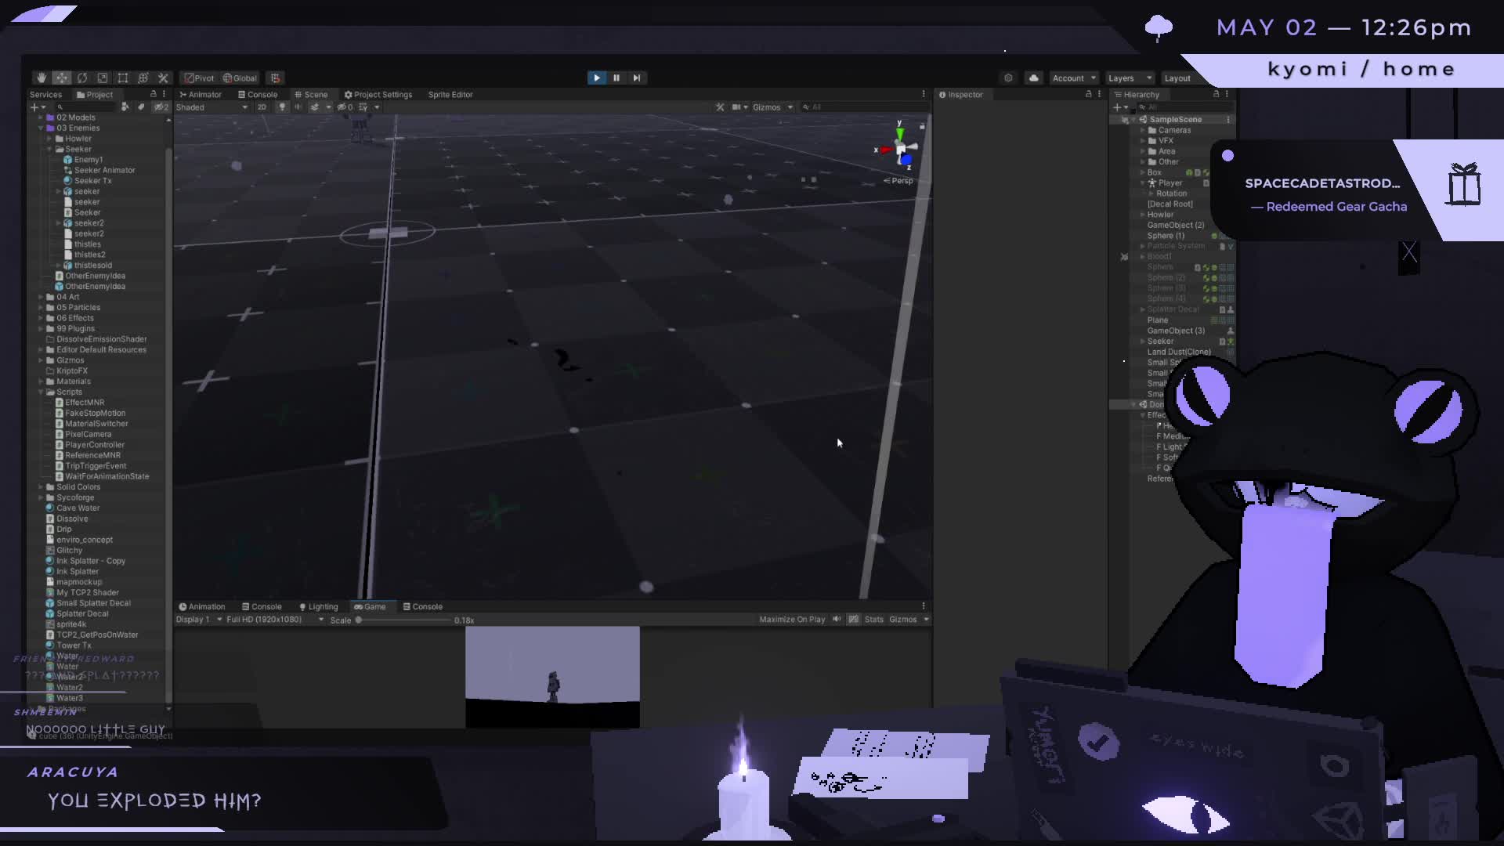Close the gift alert with the X icon
The image size is (1504, 846).
[1409, 252]
